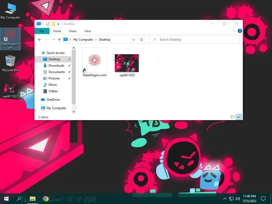Switch to Large icons view in status bar
The height and width of the screenshot is (204, 272).
(x=239, y=117)
